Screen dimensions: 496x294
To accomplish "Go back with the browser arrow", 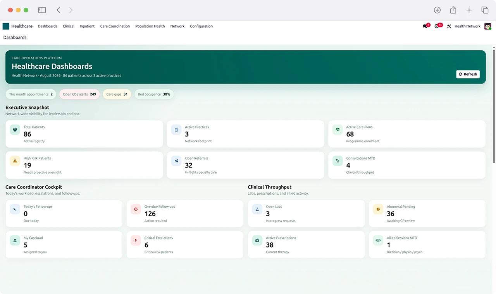I will (59, 10).
